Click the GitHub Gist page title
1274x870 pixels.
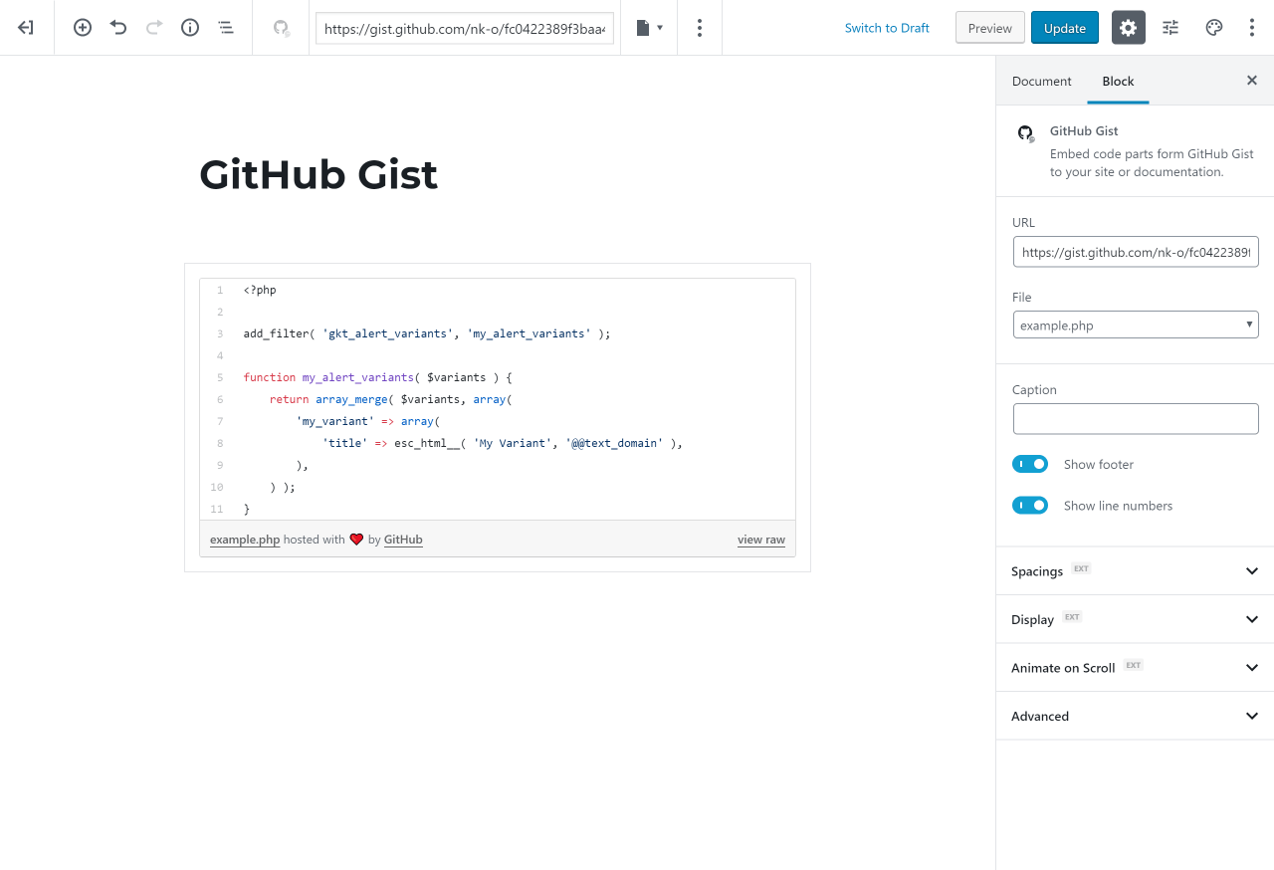(318, 174)
